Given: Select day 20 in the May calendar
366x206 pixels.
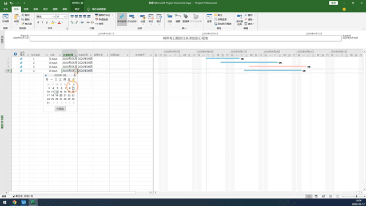Looking at the screenshot, I should point(61,96).
